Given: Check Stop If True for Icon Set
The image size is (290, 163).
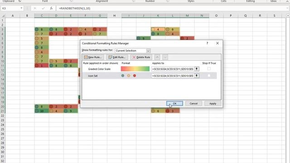Looking at the screenshot, I should point(209,76).
